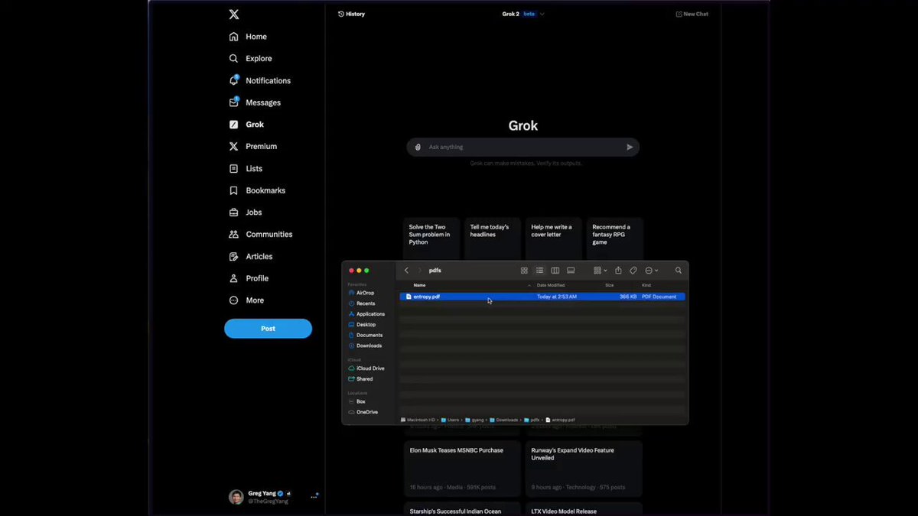918x516 pixels.
Task: Click Users in Finder path bar
Action: point(451,420)
